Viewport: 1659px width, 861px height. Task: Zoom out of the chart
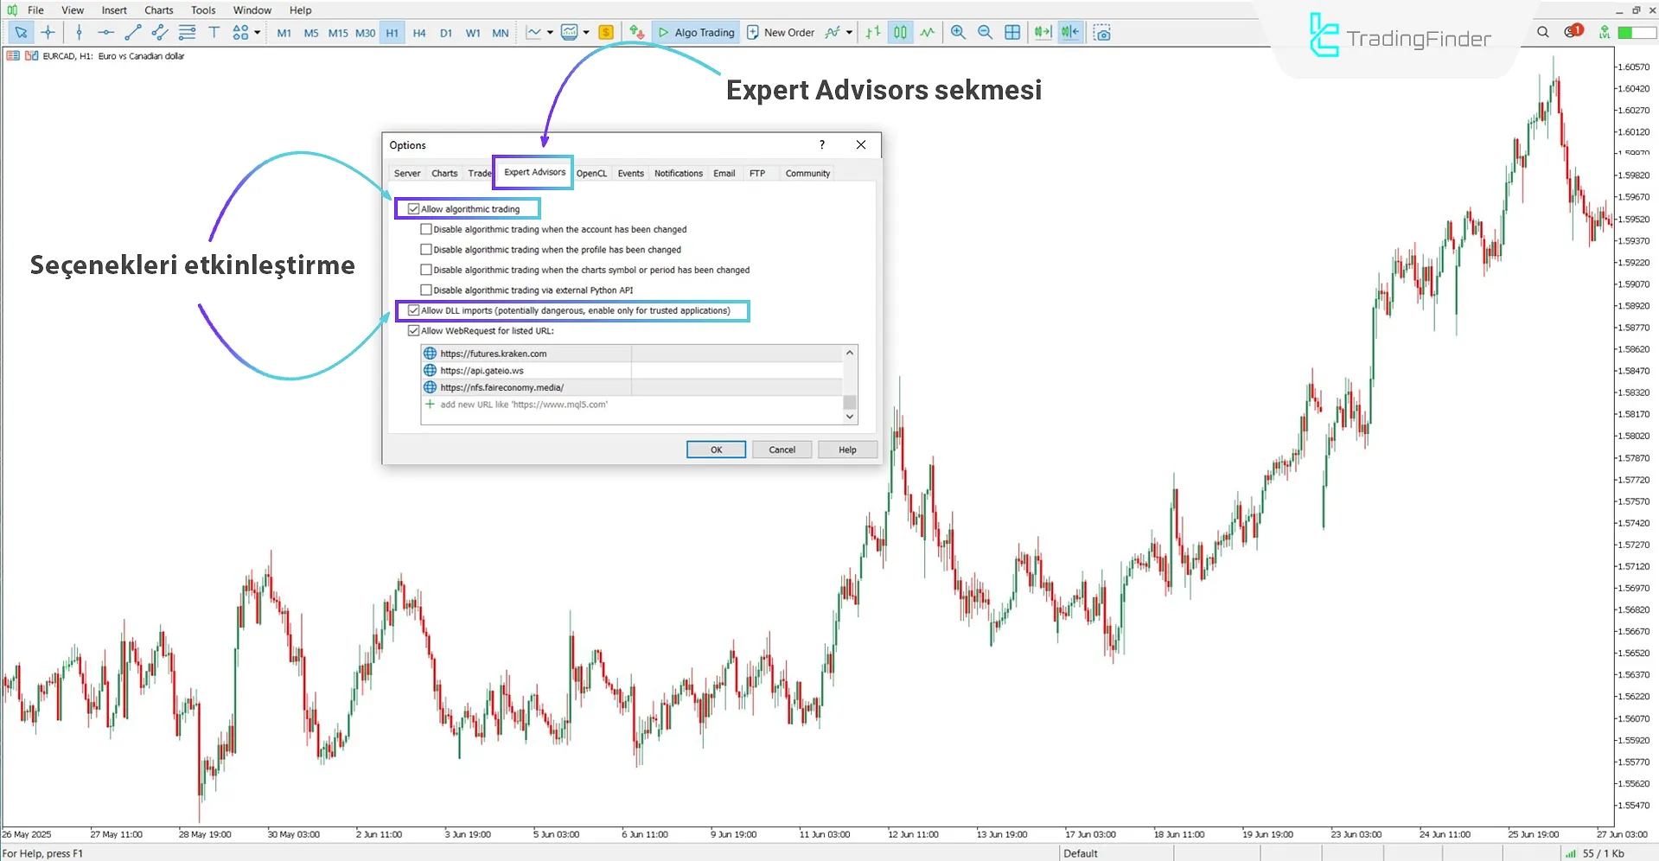pyautogui.click(x=985, y=32)
